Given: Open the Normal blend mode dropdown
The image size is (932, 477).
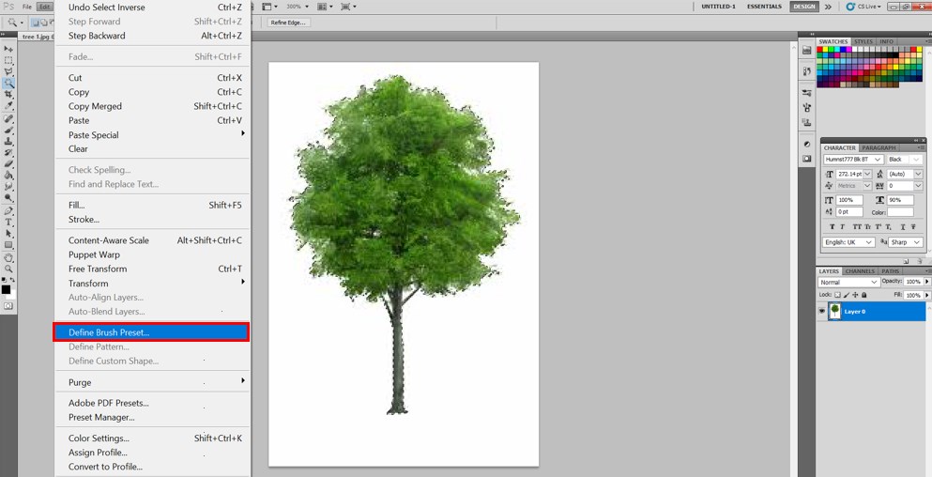Looking at the screenshot, I should point(848,282).
